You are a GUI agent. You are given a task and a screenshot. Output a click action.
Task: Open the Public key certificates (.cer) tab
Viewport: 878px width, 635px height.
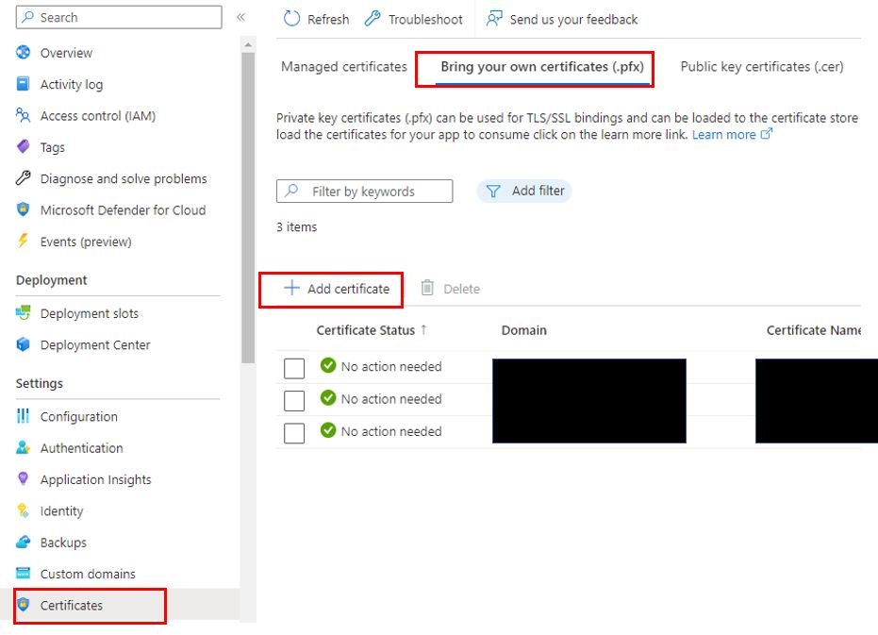click(x=764, y=67)
